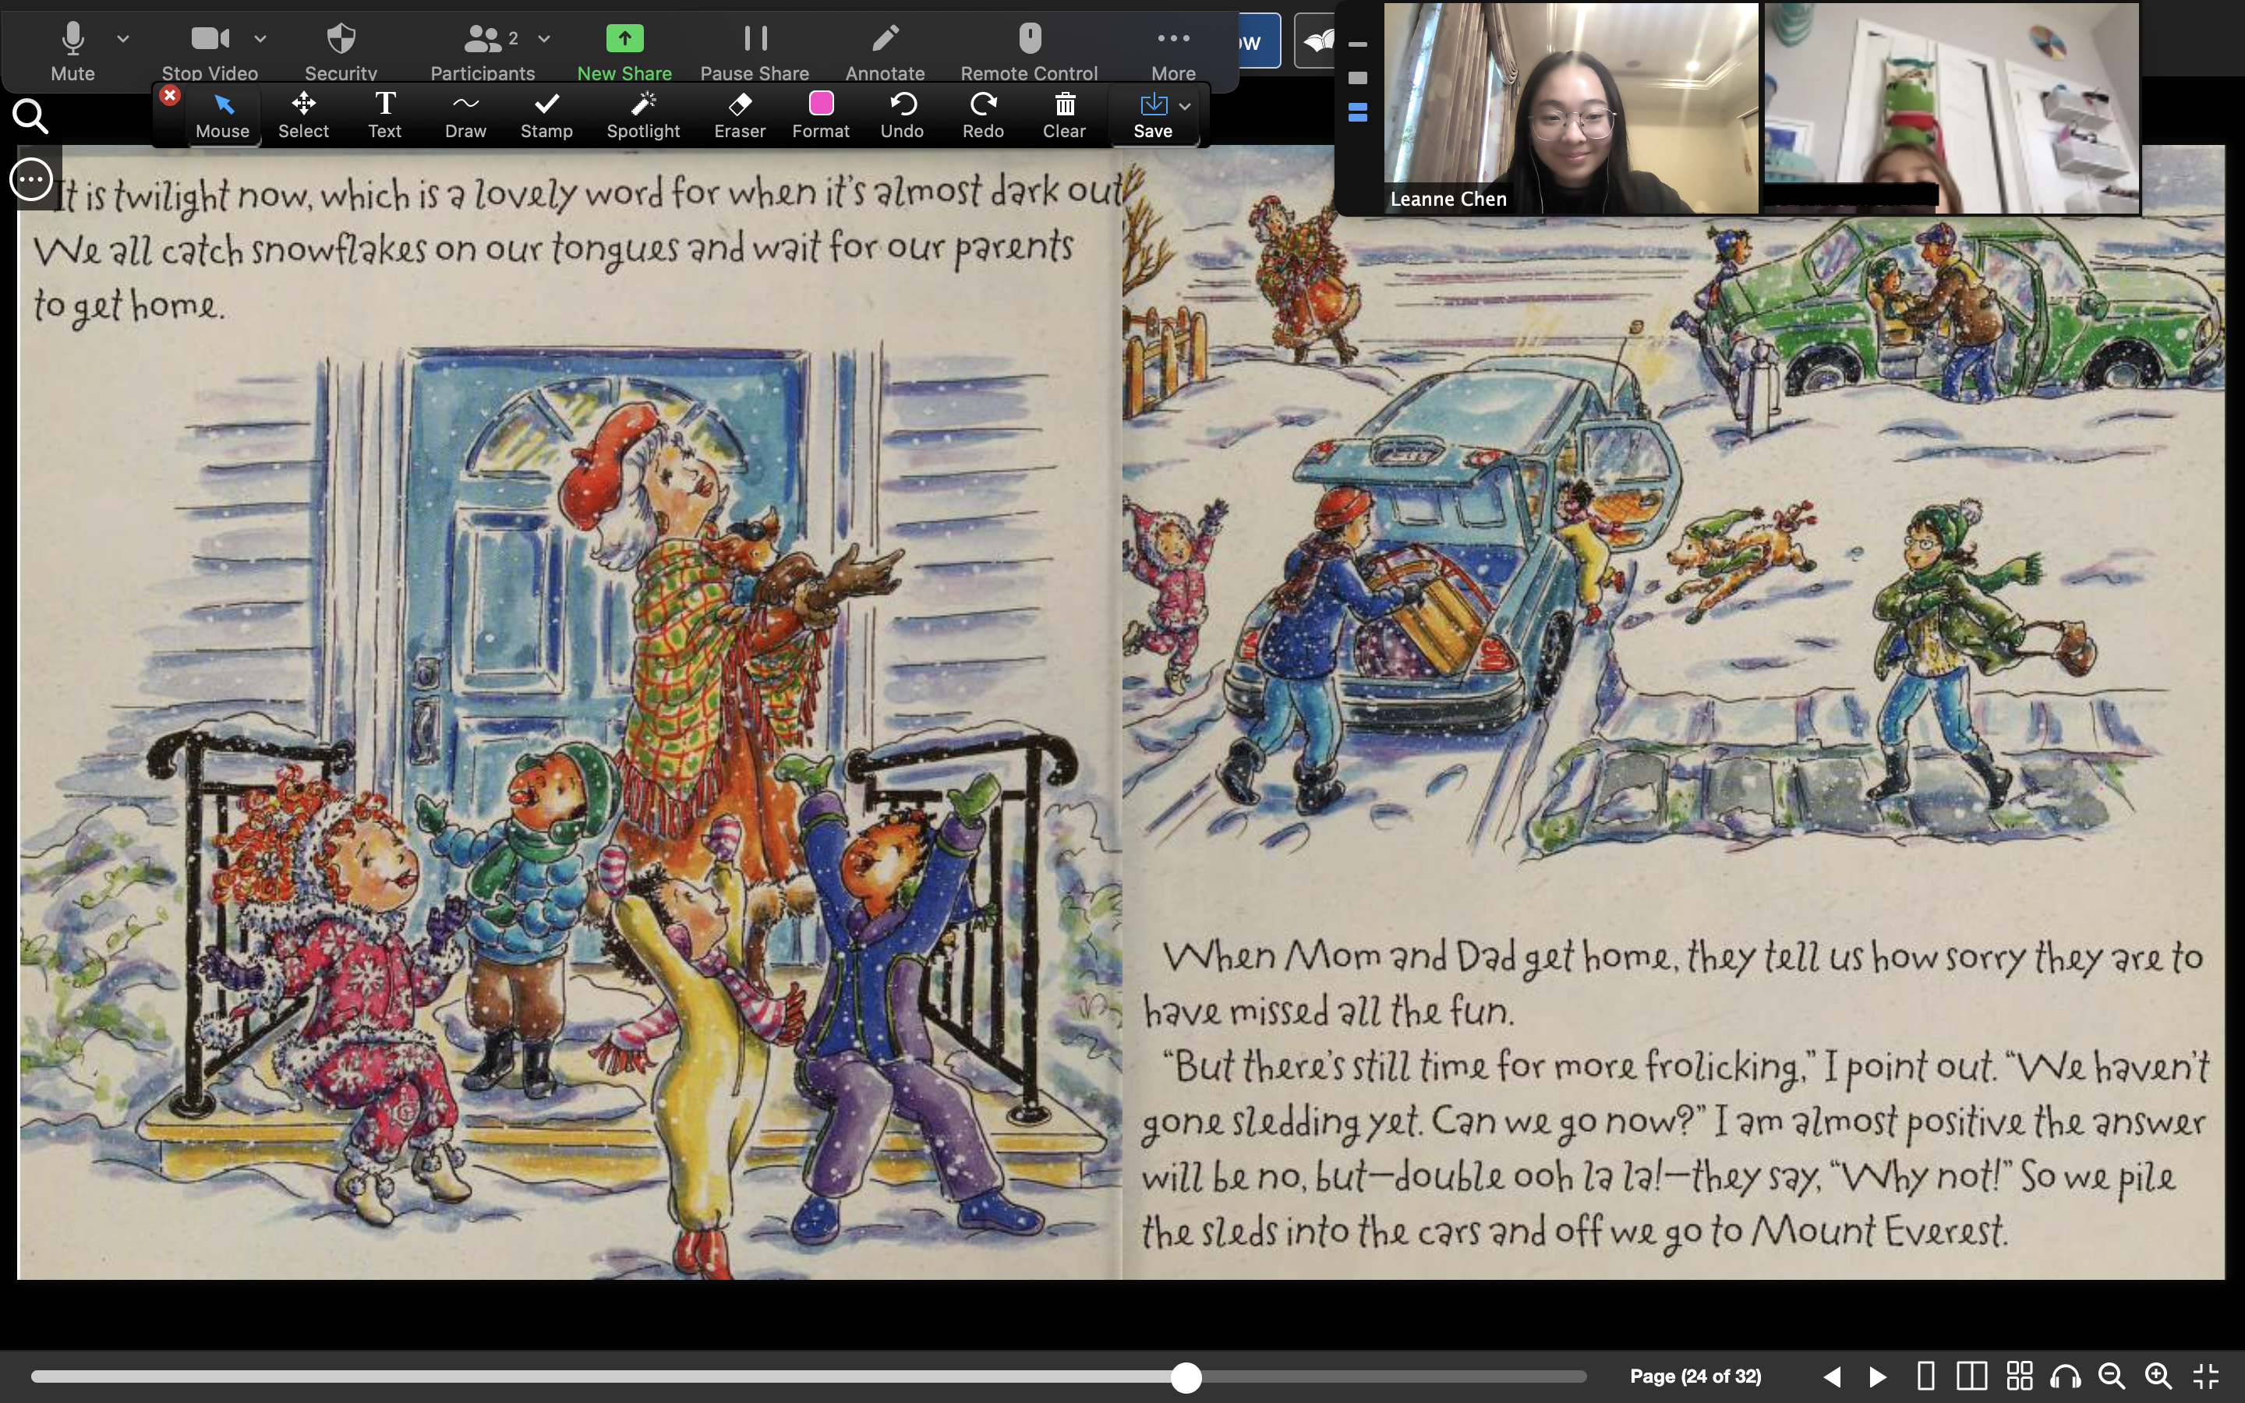Open the circled ellipsis menu
This screenshot has width=2245, height=1403.
click(x=31, y=179)
